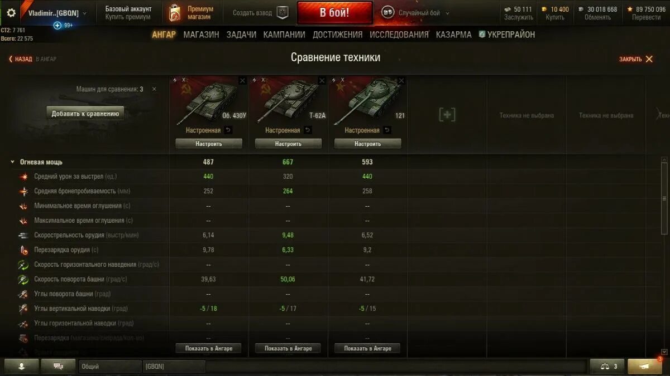Remove the T-62A from the comparison
This screenshot has width=670, height=376.
pyautogui.click(x=322, y=81)
